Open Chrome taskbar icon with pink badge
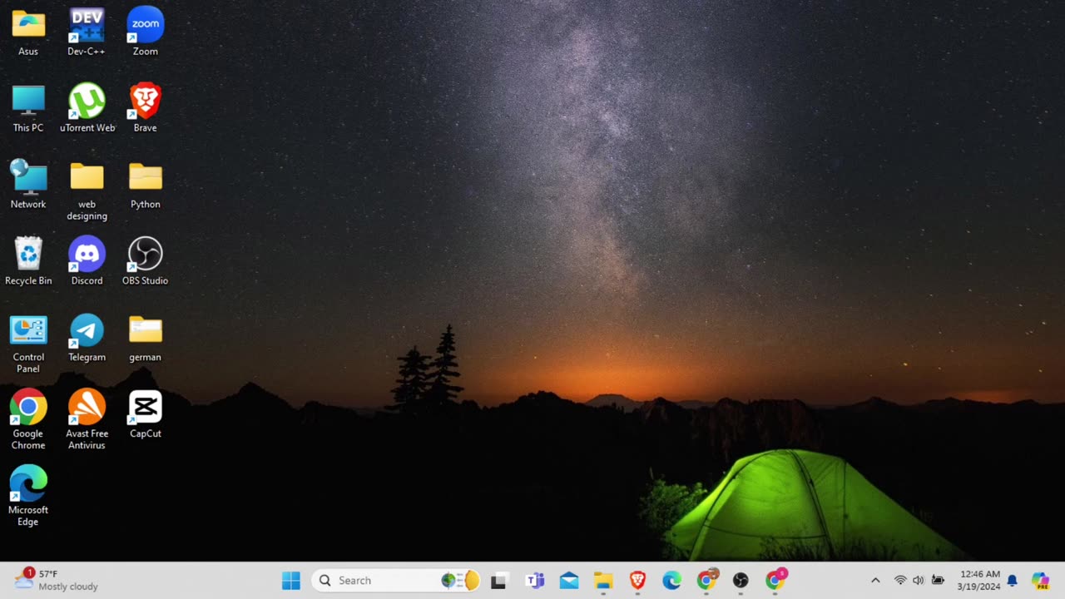1065x599 pixels. (x=775, y=581)
